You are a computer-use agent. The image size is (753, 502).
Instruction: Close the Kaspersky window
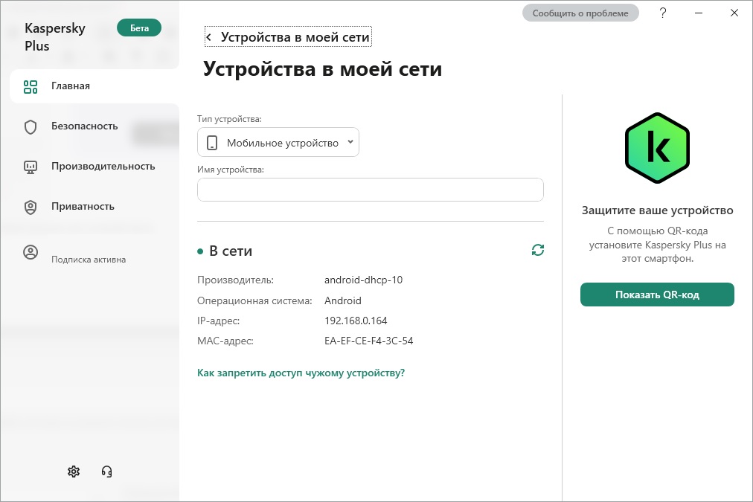(734, 13)
